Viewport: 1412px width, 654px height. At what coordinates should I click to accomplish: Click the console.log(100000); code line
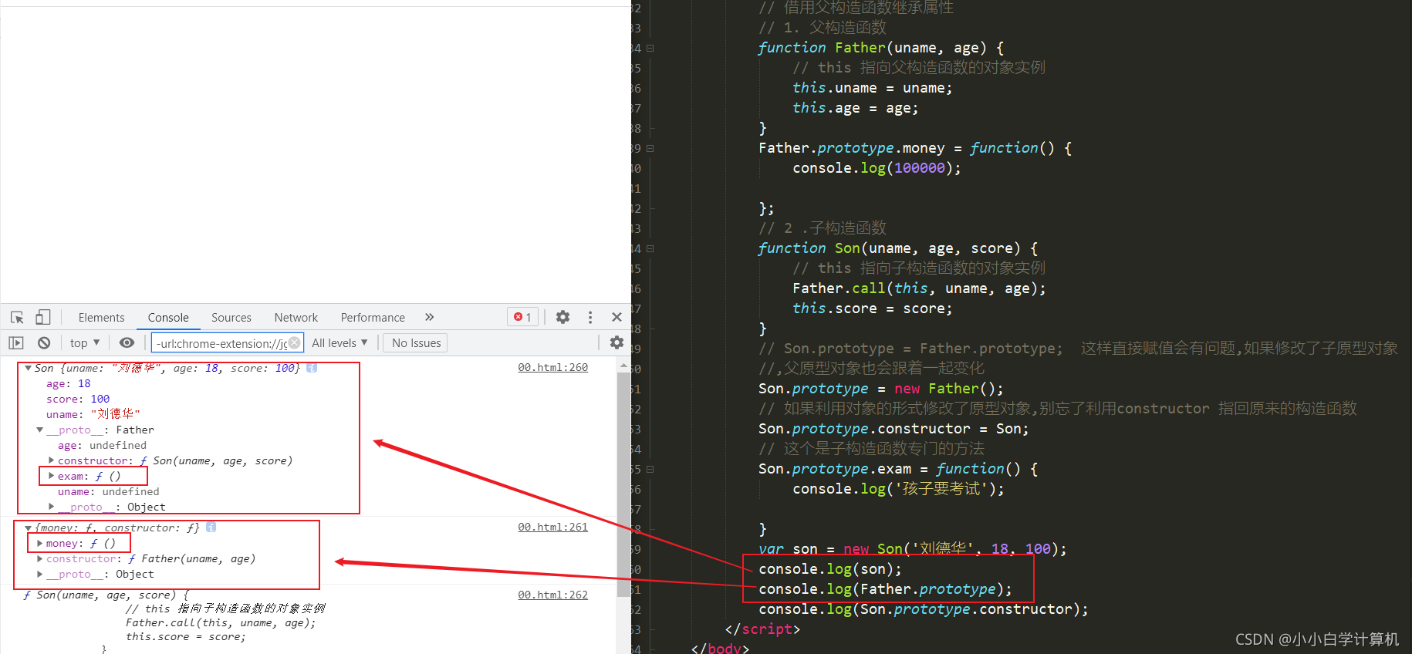(877, 168)
